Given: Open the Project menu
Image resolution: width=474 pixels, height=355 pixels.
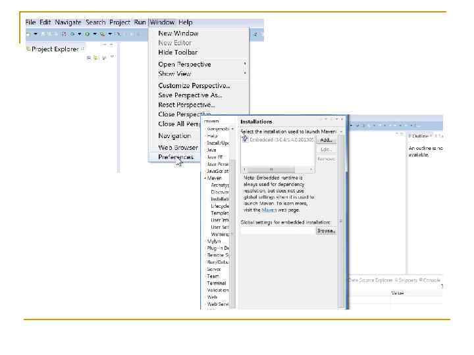Looking at the screenshot, I should coord(120,22).
